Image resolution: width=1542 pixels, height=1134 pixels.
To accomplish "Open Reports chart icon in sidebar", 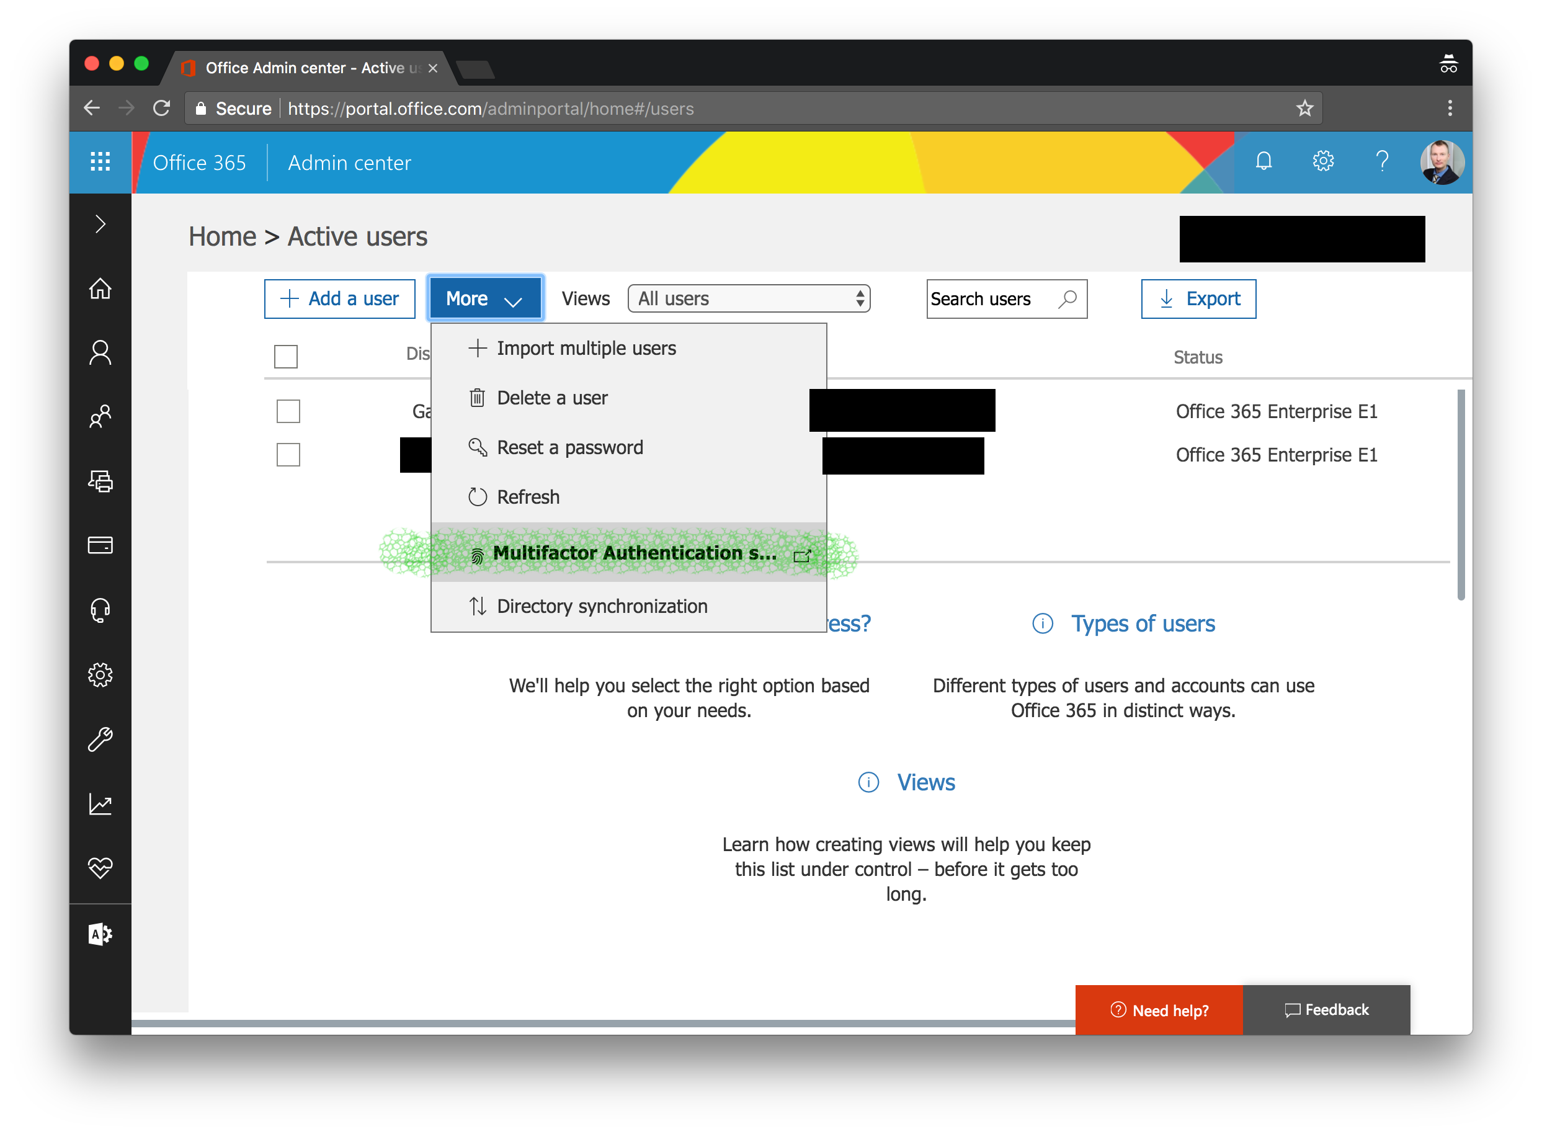I will pyautogui.click(x=100, y=804).
